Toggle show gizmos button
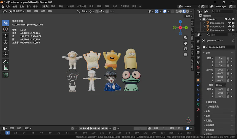This screenshot has height=139, width=237. tap(157, 11)
